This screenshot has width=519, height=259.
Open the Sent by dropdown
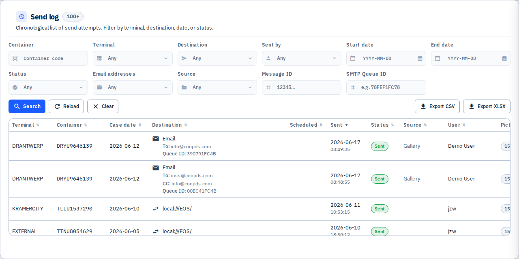(302, 58)
